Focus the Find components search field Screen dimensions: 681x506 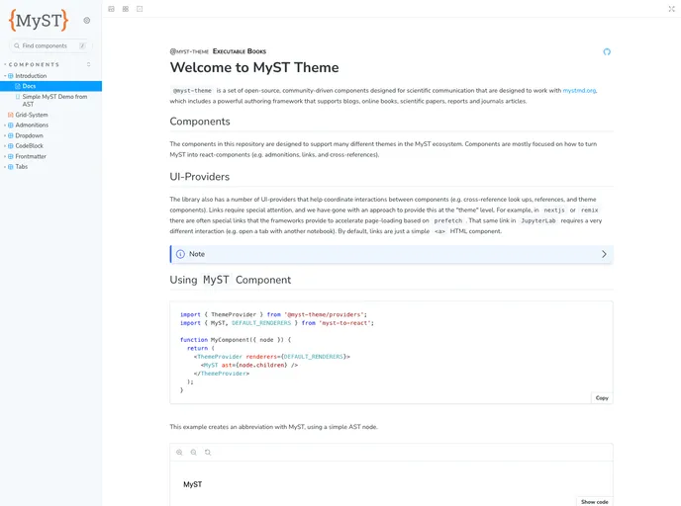[x=48, y=45]
